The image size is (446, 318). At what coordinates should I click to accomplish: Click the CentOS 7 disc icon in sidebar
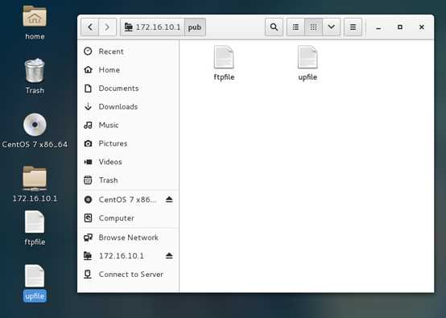tap(88, 200)
